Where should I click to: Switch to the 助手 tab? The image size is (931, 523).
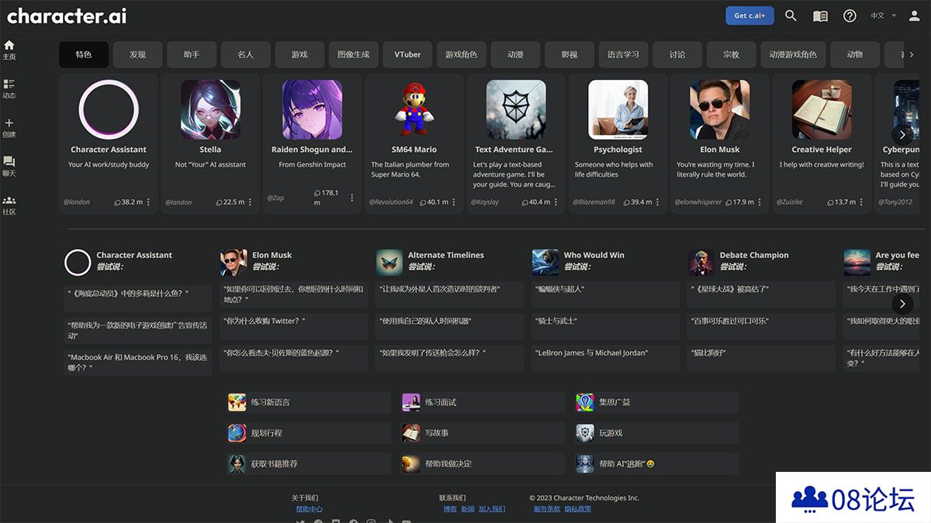(192, 54)
